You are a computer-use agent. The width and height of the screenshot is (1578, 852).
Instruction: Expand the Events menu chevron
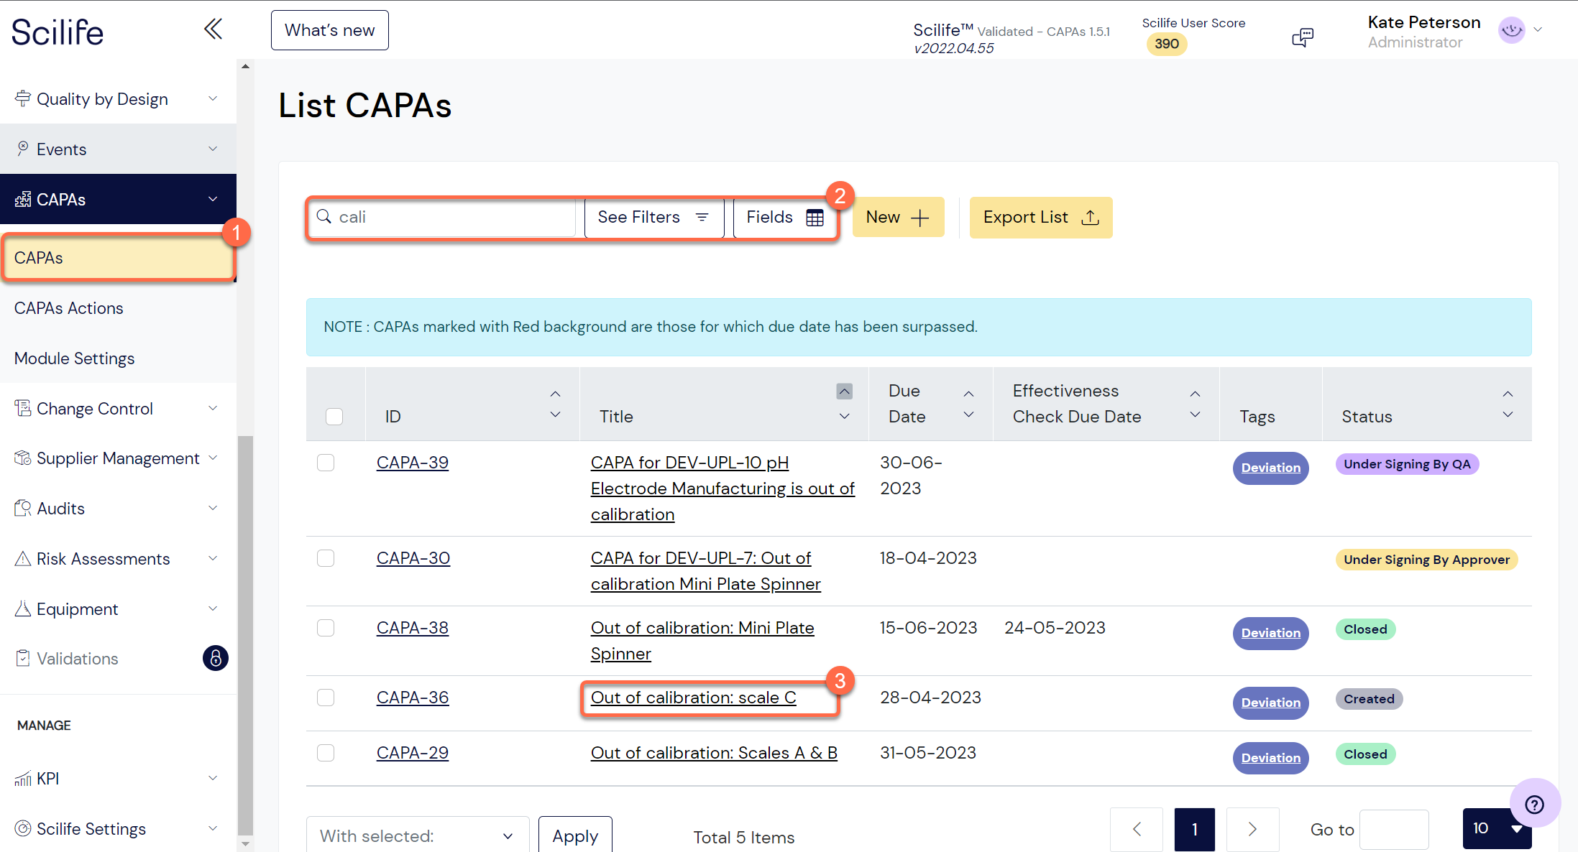(213, 149)
